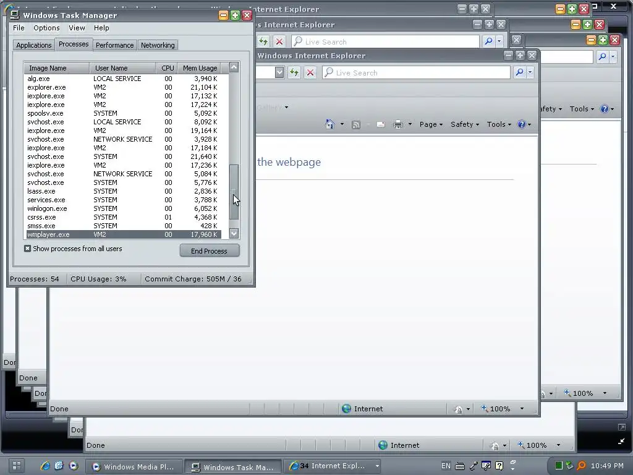Click the language bar keyboard icon
Image resolution: width=633 pixels, height=475 pixels.
tap(459, 466)
